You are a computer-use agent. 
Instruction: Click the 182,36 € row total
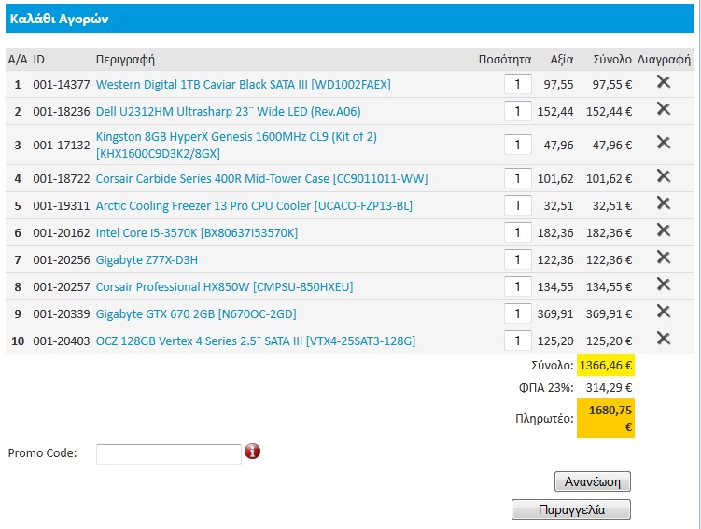(609, 232)
